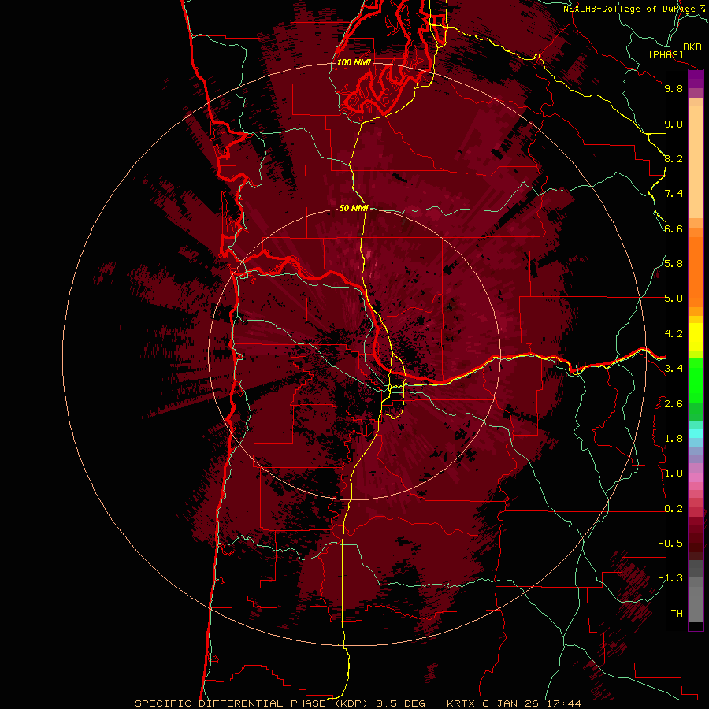
Task: Select the cyan band of the color scale
Action: click(696, 433)
